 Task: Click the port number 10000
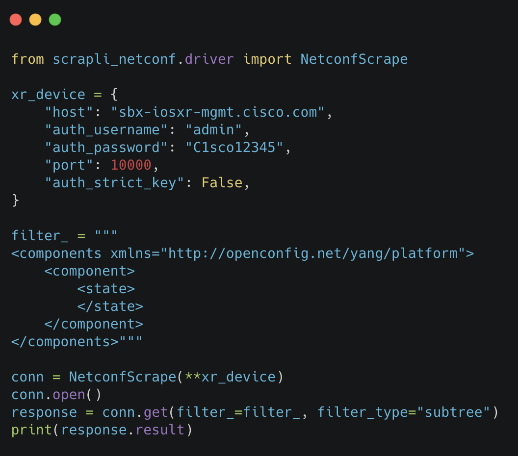coord(131,165)
